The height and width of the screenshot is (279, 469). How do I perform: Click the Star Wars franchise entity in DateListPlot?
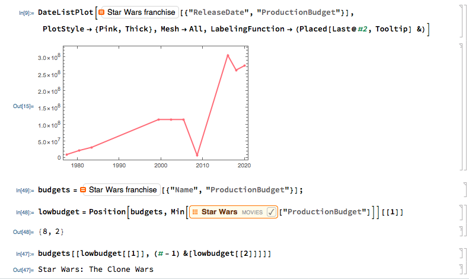click(x=138, y=12)
